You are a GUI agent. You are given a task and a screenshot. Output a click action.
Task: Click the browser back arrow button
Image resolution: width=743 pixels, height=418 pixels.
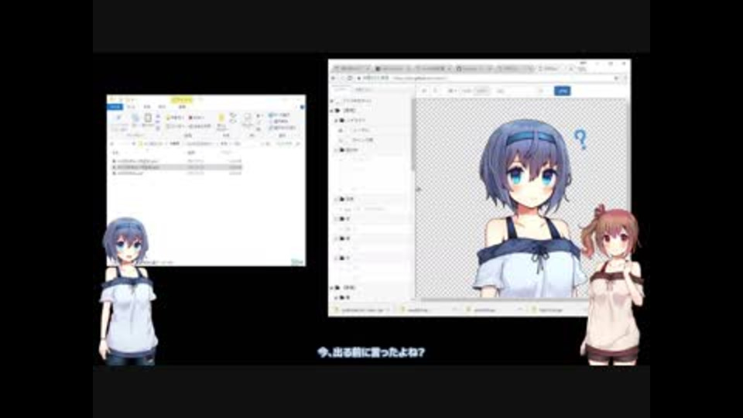point(334,78)
